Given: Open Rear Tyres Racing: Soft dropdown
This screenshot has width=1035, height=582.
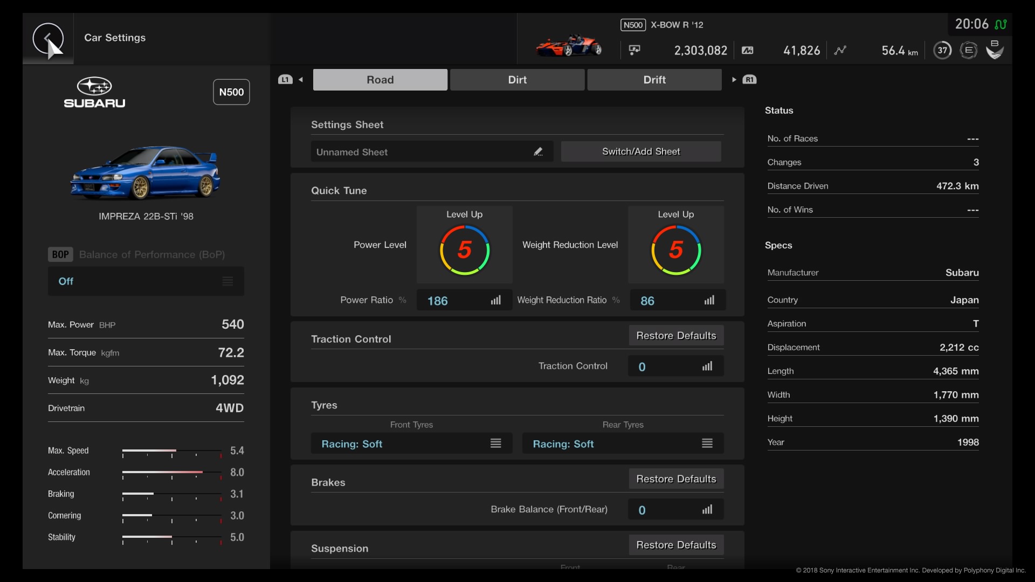Looking at the screenshot, I should click(623, 444).
